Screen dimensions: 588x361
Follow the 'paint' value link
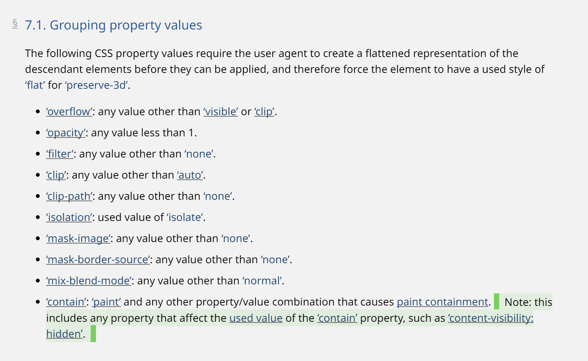coord(106,302)
